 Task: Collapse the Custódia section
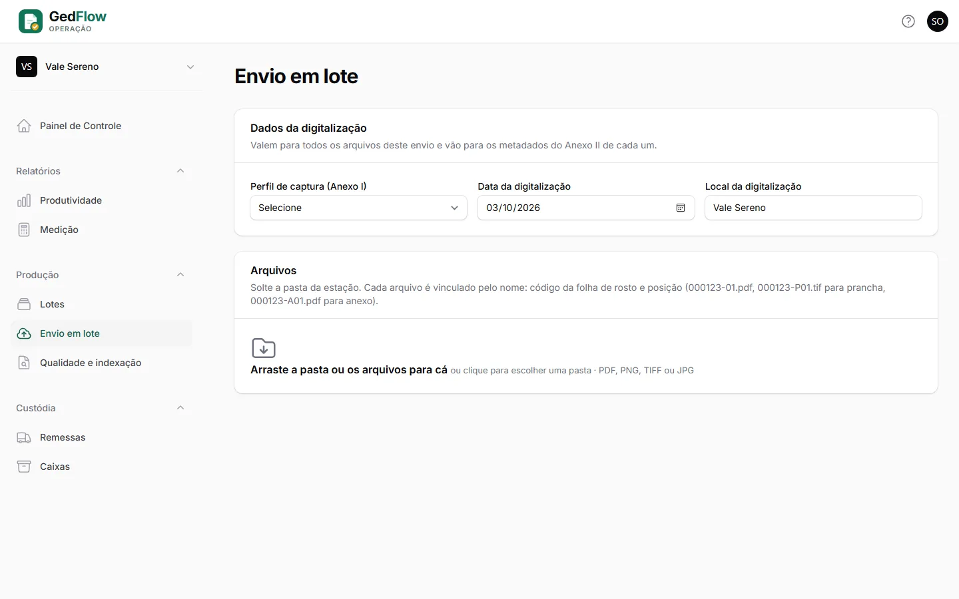click(180, 408)
